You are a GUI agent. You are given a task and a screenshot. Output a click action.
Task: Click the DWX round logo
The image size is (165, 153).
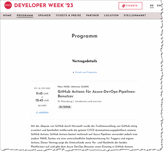point(8,5)
